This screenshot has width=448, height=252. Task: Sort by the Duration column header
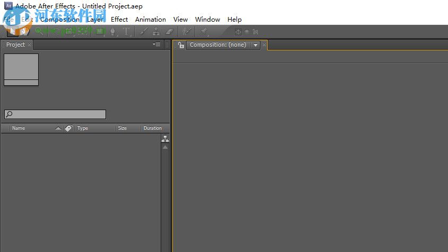pyautogui.click(x=153, y=128)
